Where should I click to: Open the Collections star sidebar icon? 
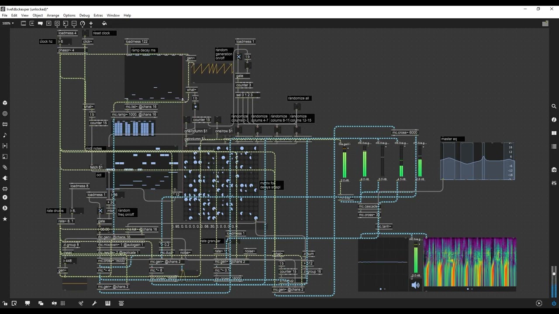pyautogui.click(x=5, y=219)
